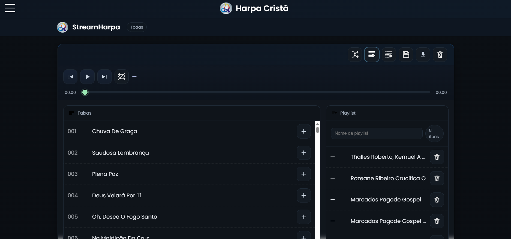Toggle the repeat mode button
Image resolution: width=511 pixels, height=239 pixels.
122,77
